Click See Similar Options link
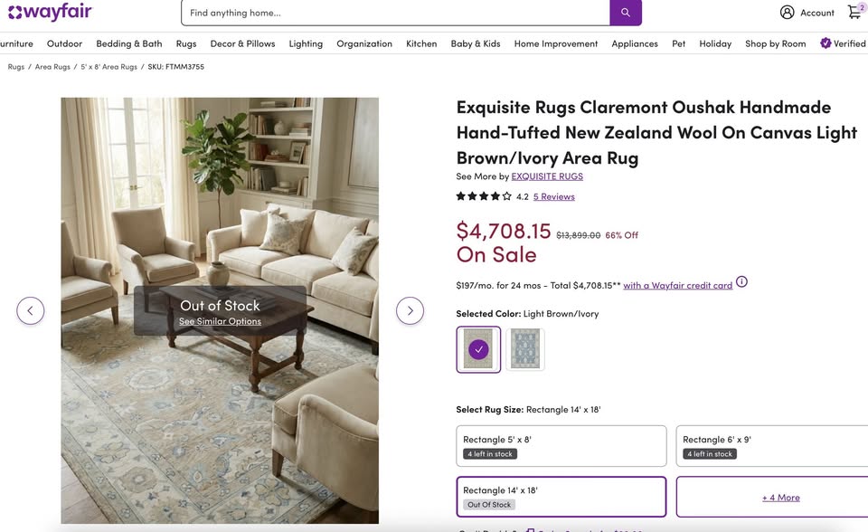Screen dimensions: 868x532 (220, 321)
